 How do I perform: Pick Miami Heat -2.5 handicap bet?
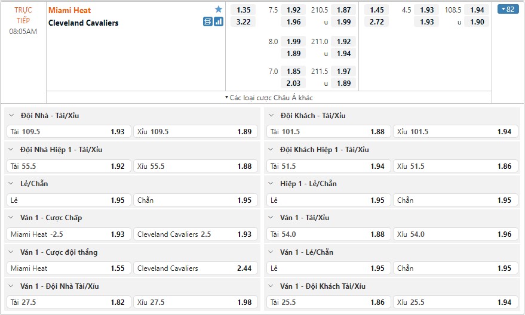click(x=69, y=234)
